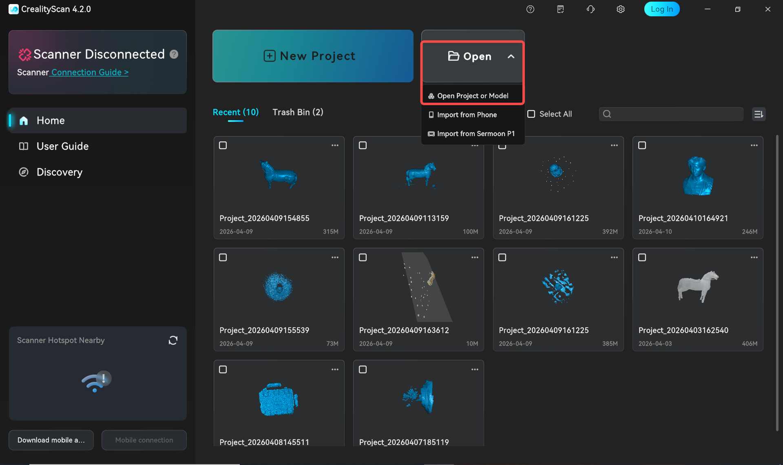Viewport: 783px width, 465px height.
Task: Click the customer support headset icon
Action: (591, 9)
